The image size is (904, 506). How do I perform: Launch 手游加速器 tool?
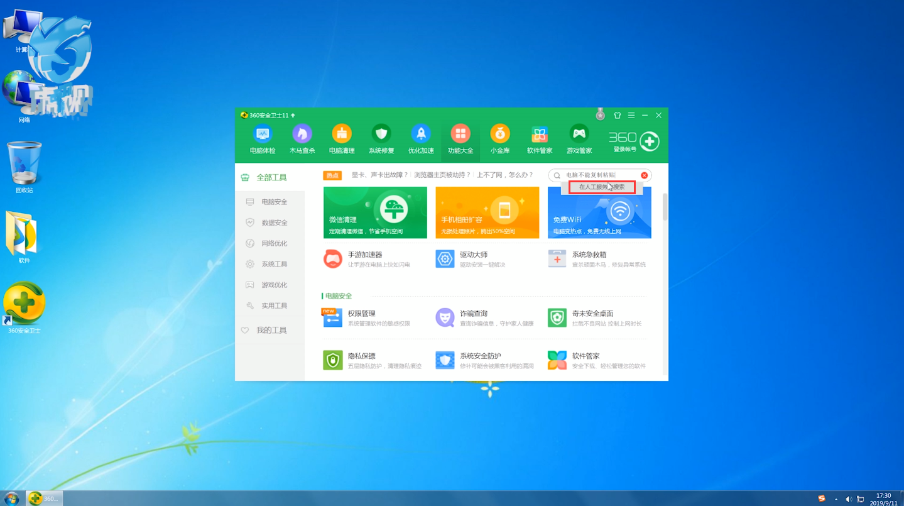[367, 259]
